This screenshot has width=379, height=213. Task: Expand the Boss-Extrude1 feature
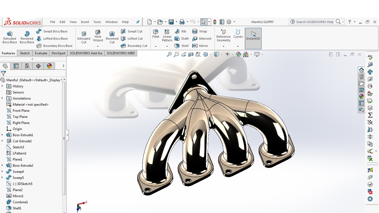point(2,135)
